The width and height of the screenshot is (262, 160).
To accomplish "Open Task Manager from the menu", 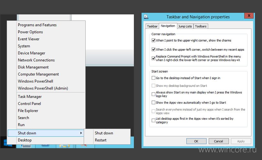I will [46, 97].
